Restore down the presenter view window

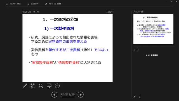pos(172,2)
